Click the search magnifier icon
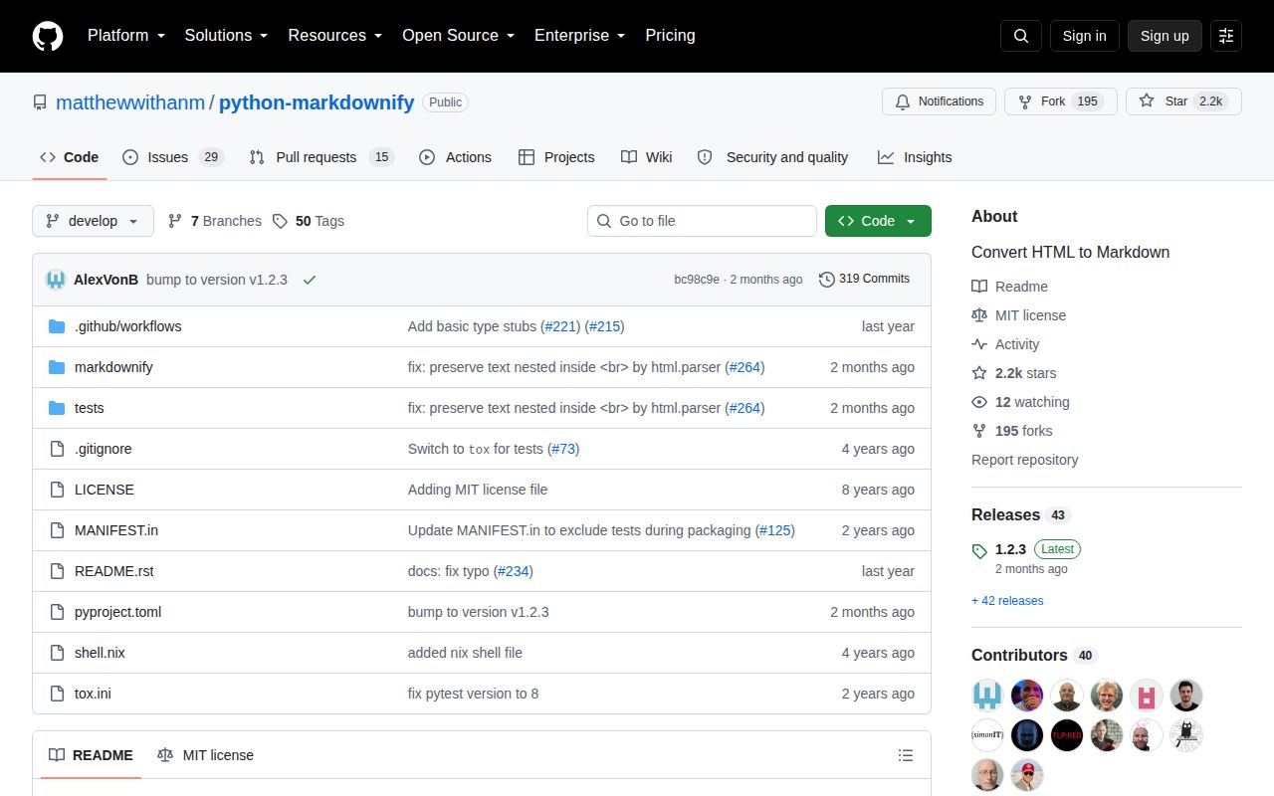The height and width of the screenshot is (796, 1274). pyautogui.click(x=1021, y=36)
